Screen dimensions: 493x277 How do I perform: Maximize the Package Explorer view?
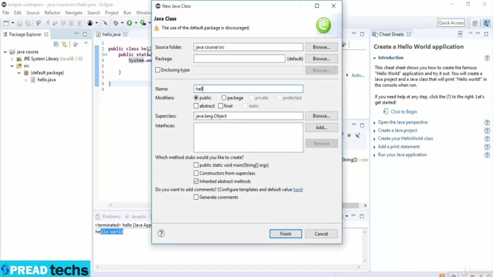[85, 34]
